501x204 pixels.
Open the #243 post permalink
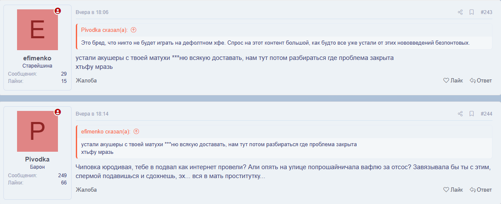(x=486, y=12)
